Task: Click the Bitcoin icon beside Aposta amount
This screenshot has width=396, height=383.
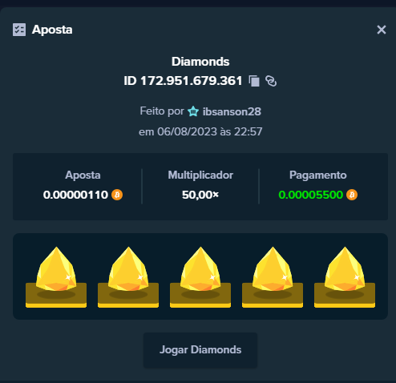Action: pos(117,195)
